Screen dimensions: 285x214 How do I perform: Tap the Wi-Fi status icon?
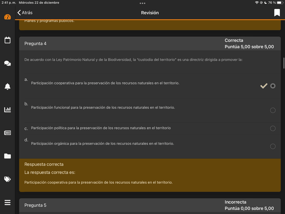point(257,3)
